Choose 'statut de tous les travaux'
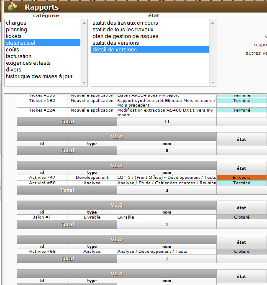This screenshot has width=267, height=285. (x=123, y=30)
